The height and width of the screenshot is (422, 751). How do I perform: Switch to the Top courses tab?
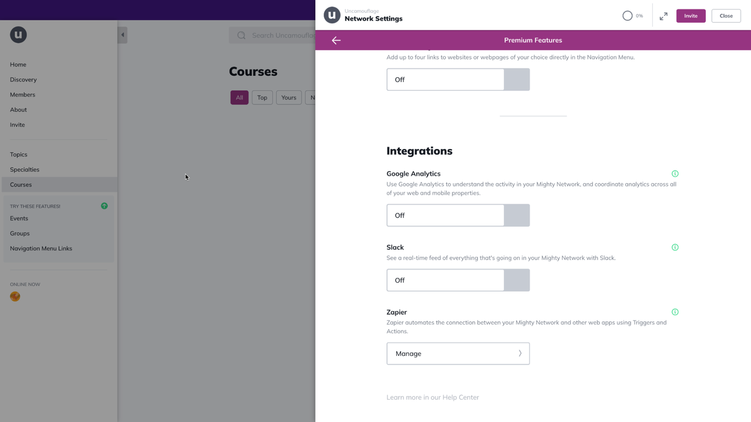point(262,98)
